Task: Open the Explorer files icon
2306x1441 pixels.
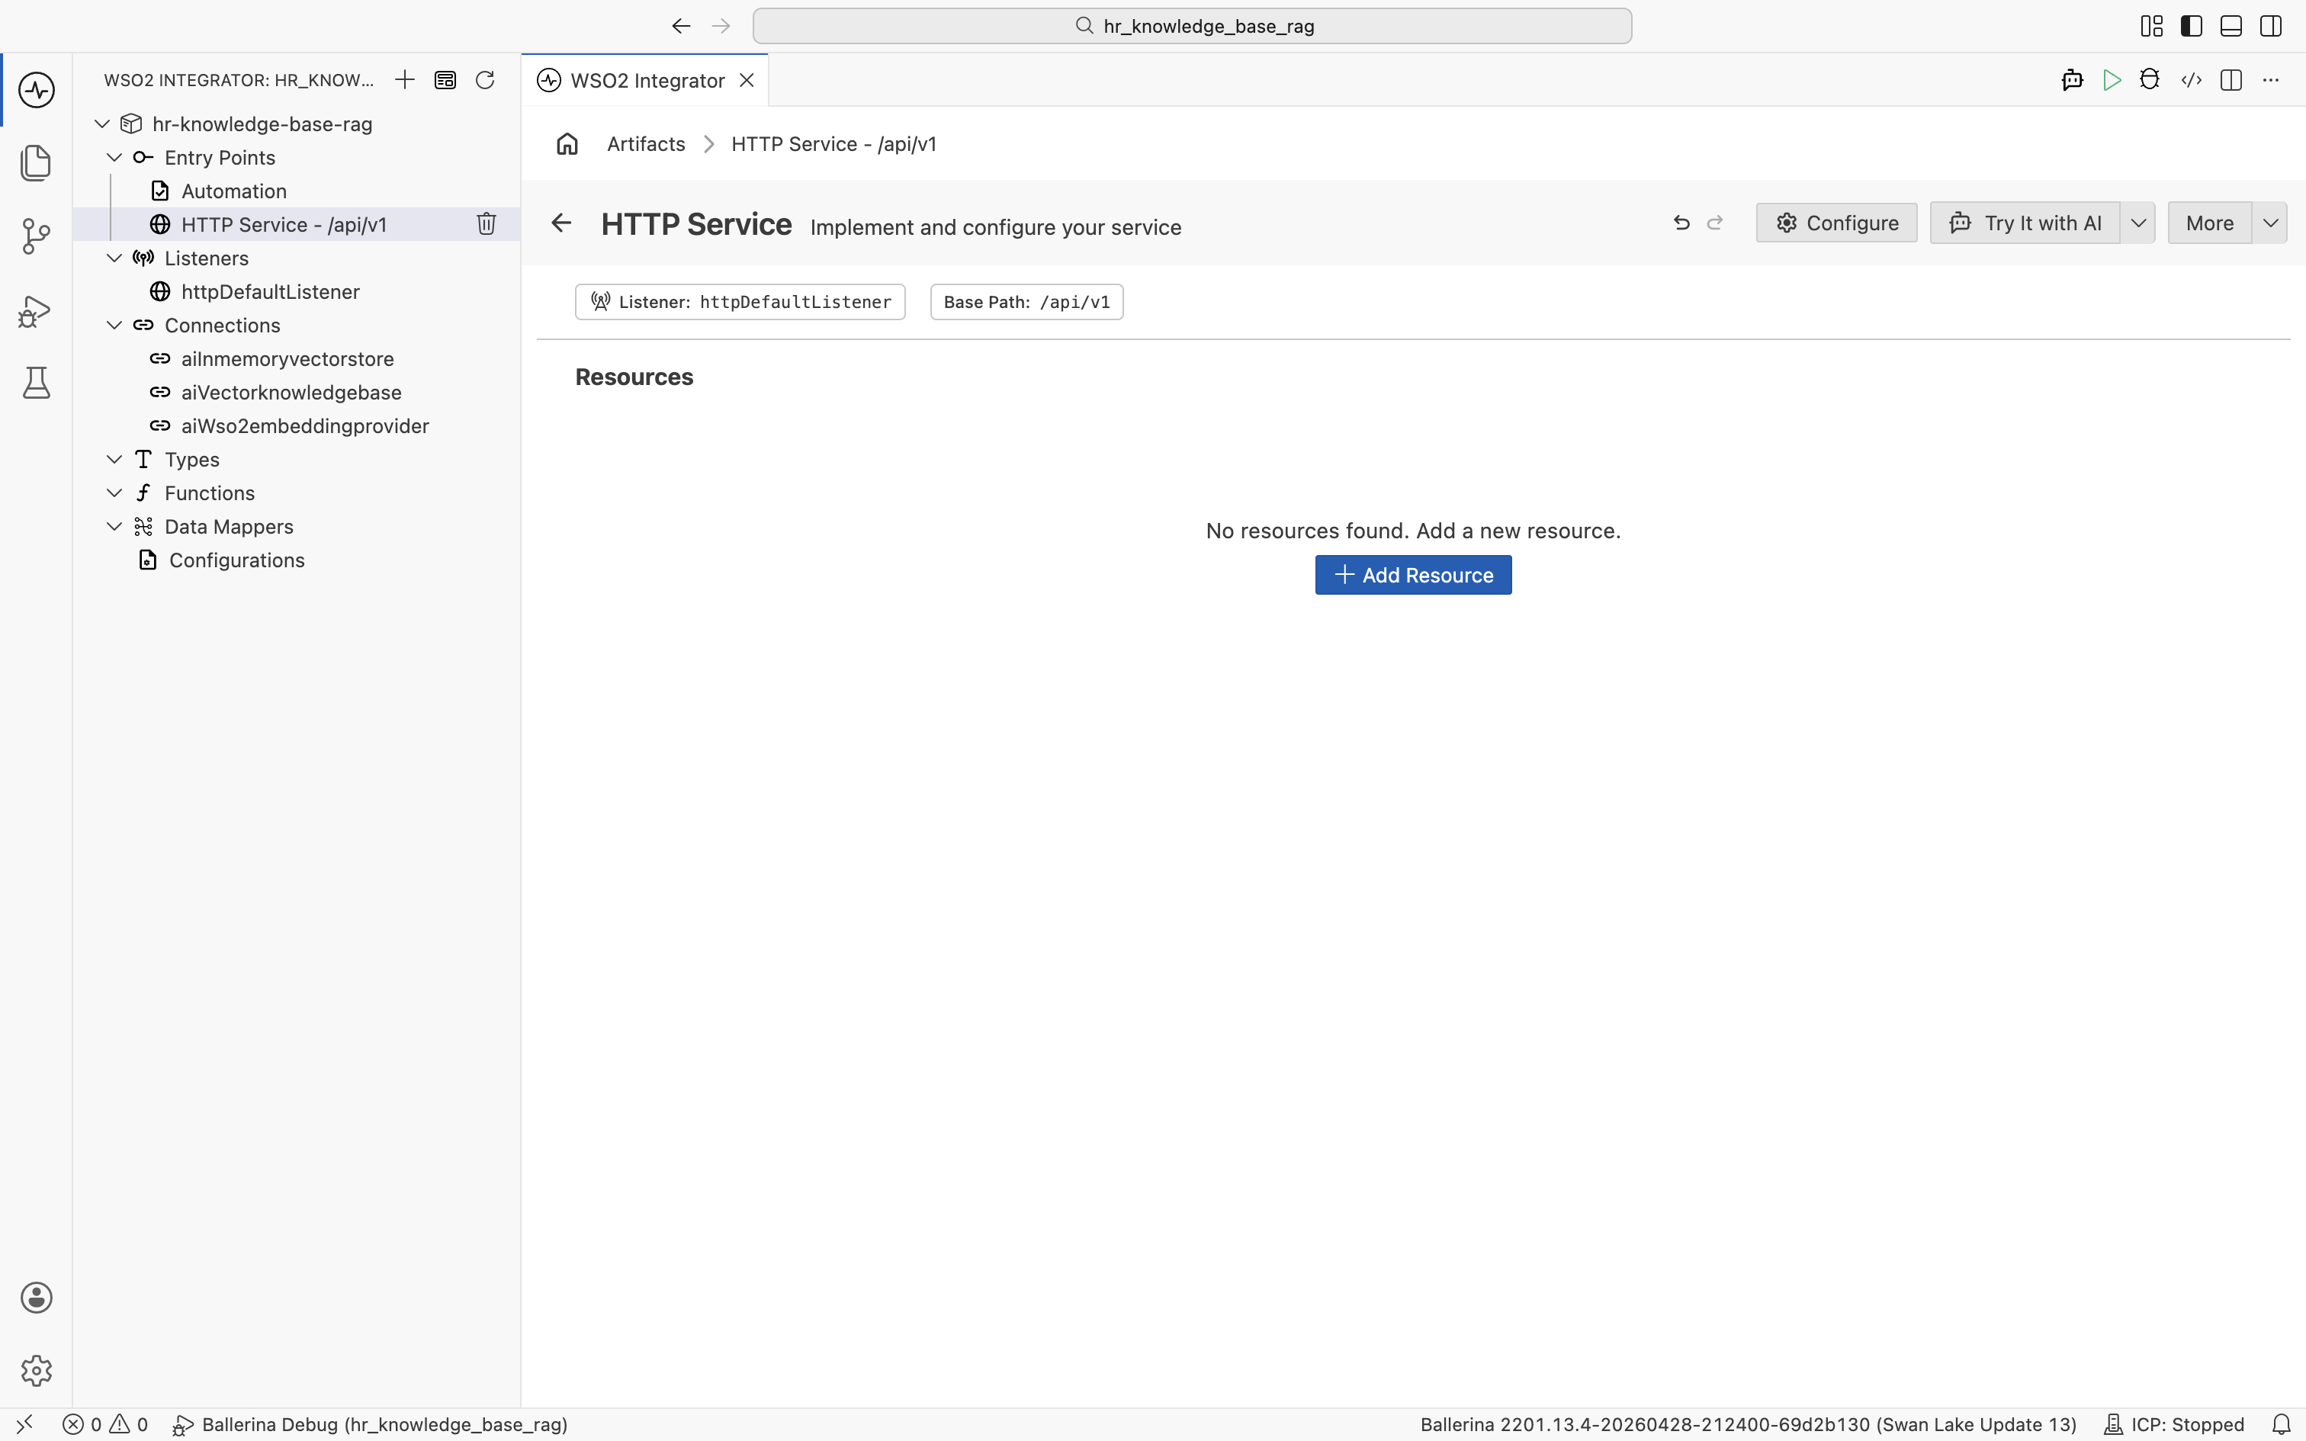Action: [x=36, y=163]
